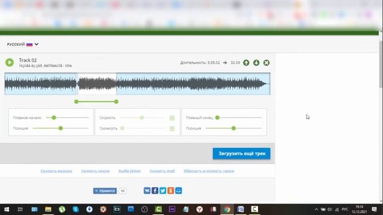Move Track 02 up with the up-arrow icon
The image size is (383, 215).
click(246, 63)
